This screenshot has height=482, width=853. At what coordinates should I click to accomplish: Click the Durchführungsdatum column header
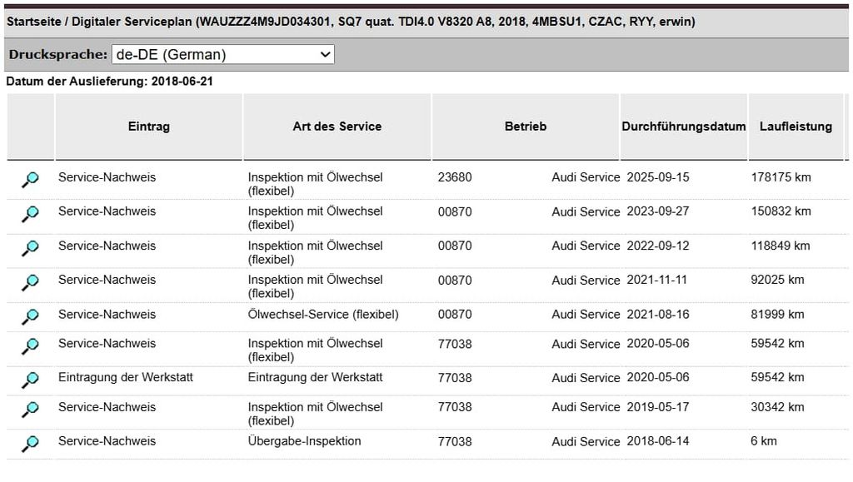[x=683, y=127]
